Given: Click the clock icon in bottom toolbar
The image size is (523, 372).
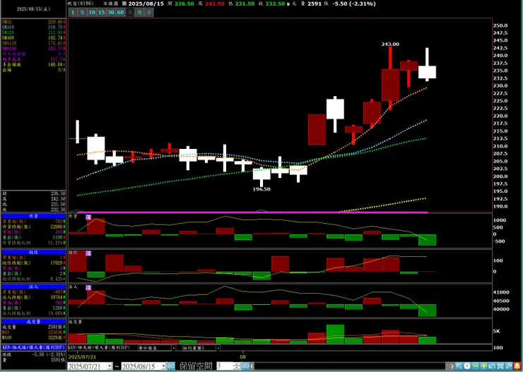Looking at the screenshot, I should [467, 366].
